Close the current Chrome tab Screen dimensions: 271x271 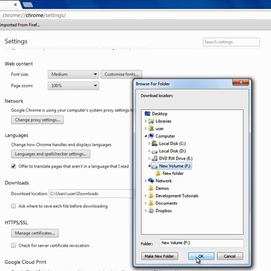click(x=15, y=4)
